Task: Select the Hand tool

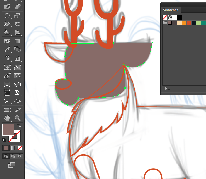Action: click(x=7, y=118)
